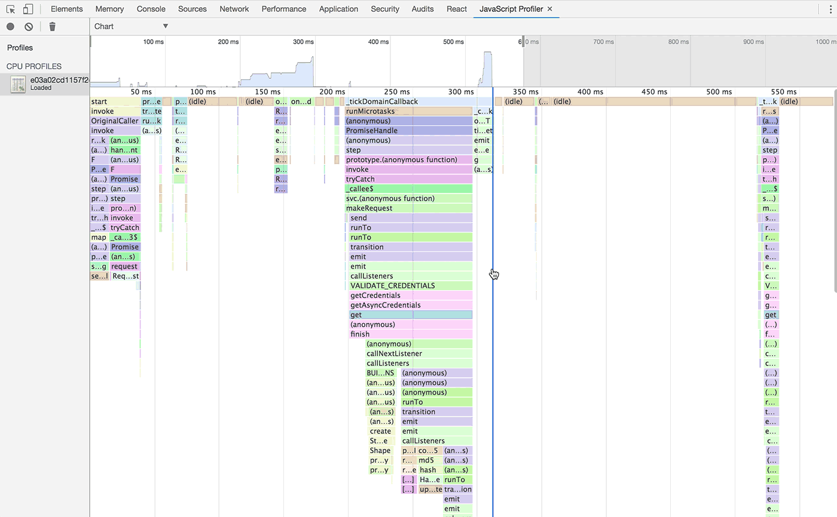Select the React DevTools tab
837x517 pixels.
point(456,9)
